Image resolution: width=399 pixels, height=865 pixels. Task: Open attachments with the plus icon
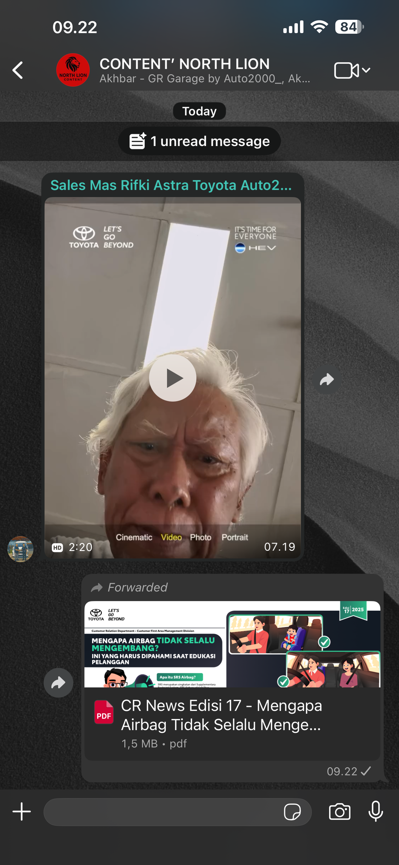point(22,811)
